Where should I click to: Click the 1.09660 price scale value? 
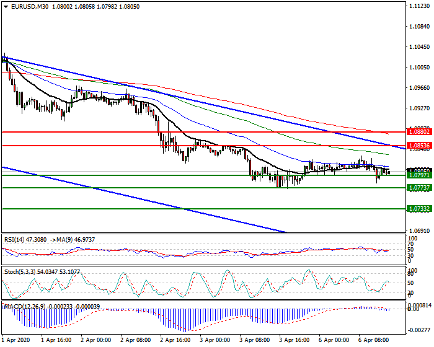tap(420, 88)
